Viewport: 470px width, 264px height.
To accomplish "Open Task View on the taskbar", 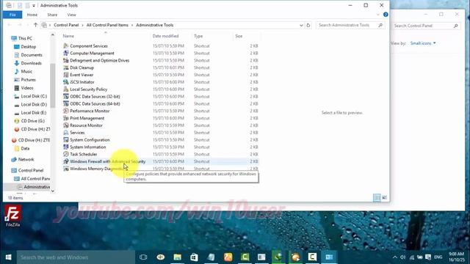I will coord(143,257).
